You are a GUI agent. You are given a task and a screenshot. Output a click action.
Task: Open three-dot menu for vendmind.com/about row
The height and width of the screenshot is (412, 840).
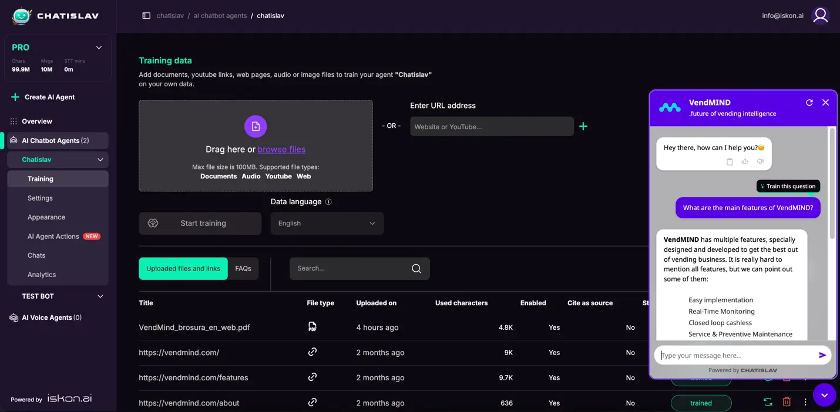point(805,403)
